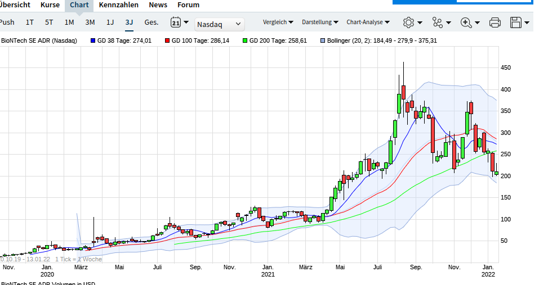Select the 1M timeframe

[x=69, y=22]
